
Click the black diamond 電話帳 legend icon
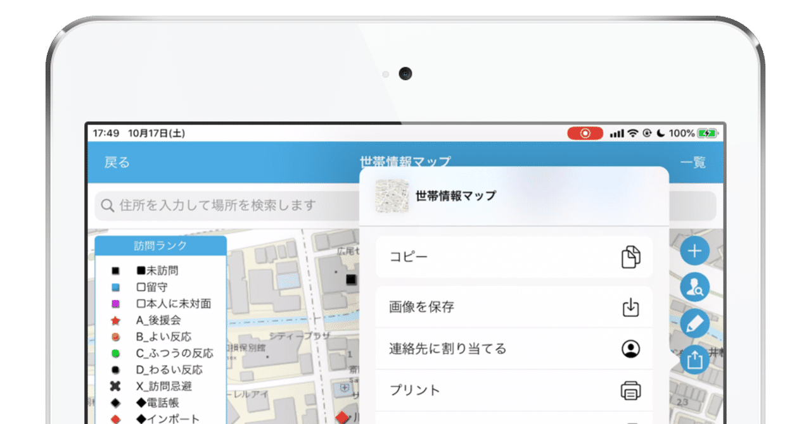point(115,402)
